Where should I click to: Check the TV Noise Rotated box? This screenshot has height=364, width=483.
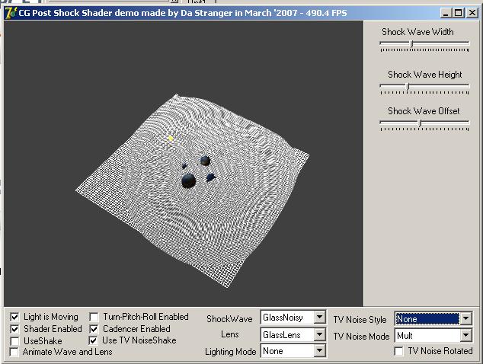[398, 351]
